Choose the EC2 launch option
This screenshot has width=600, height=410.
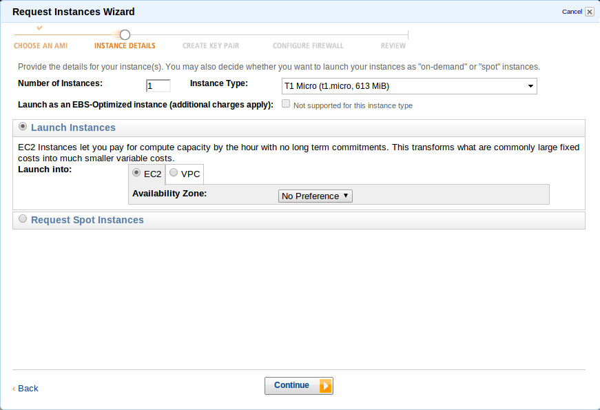(136, 173)
